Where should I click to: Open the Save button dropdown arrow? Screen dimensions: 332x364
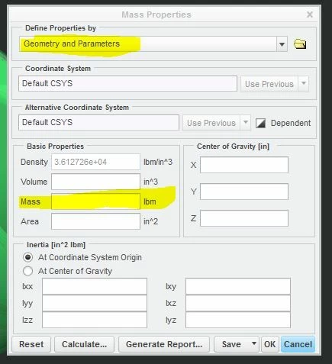tap(253, 344)
